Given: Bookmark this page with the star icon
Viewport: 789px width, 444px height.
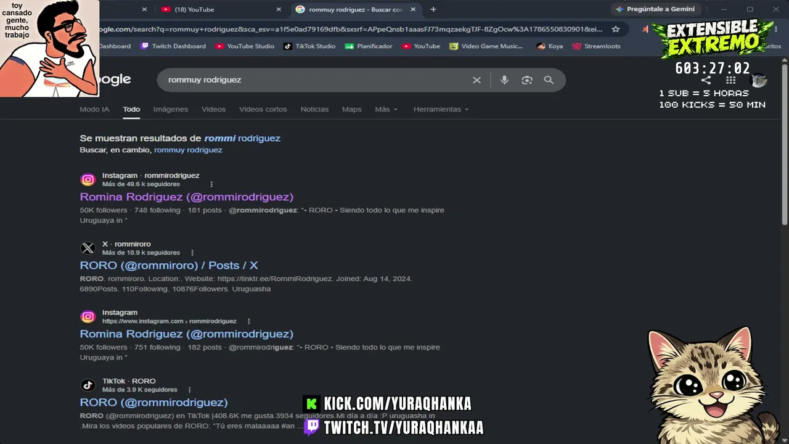Looking at the screenshot, I should pyautogui.click(x=615, y=29).
